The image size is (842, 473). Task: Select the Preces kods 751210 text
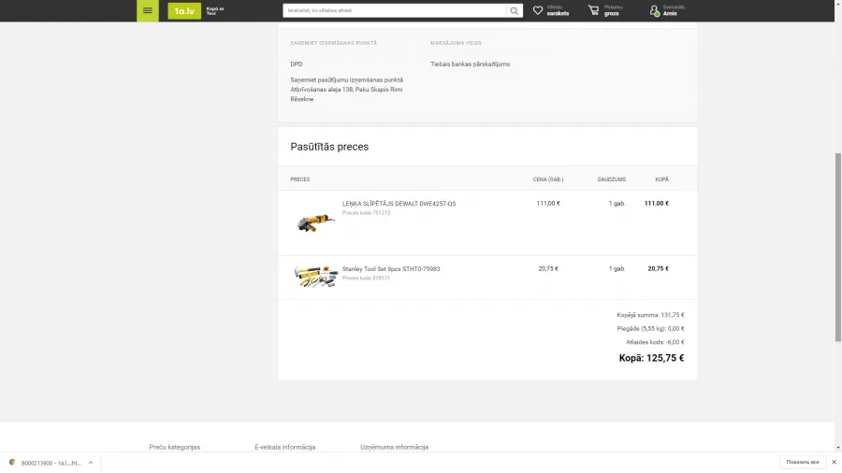click(366, 213)
